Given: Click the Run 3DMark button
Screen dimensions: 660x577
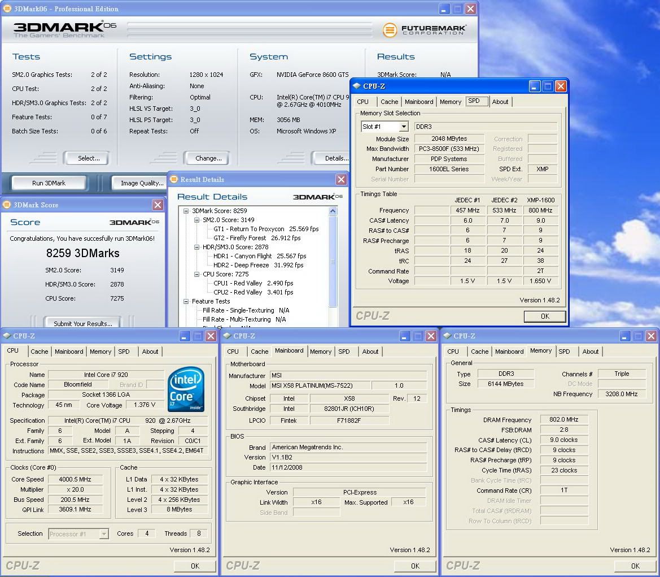Looking at the screenshot, I should [x=49, y=183].
